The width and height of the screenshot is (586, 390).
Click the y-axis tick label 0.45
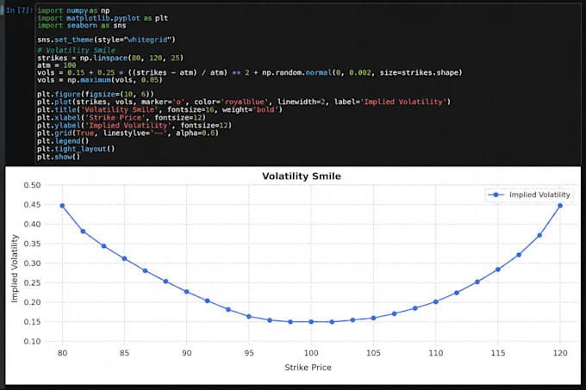pyautogui.click(x=32, y=205)
